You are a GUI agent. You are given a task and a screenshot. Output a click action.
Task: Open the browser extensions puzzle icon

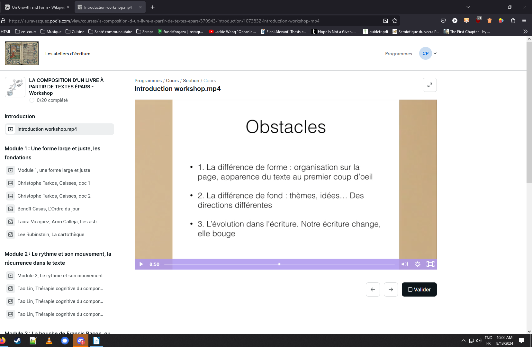tap(513, 21)
